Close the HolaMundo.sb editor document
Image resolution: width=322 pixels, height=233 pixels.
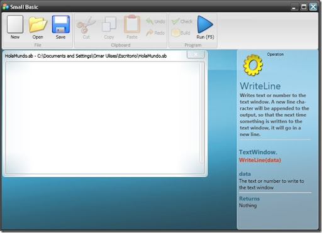(x=196, y=55)
